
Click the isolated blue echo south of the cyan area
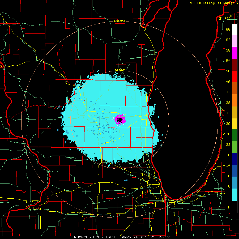tap(126, 180)
